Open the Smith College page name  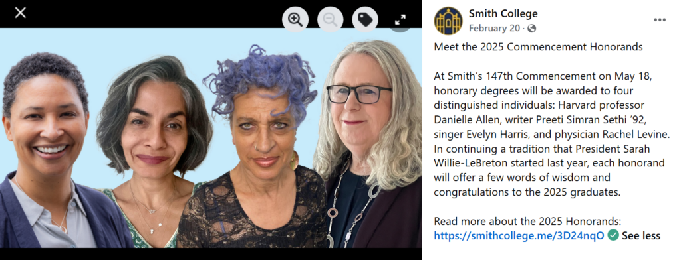click(503, 13)
